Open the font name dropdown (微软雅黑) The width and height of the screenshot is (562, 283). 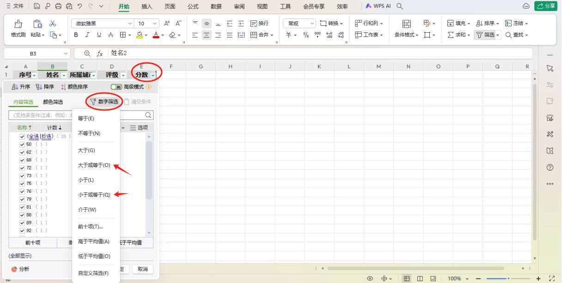point(130,24)
